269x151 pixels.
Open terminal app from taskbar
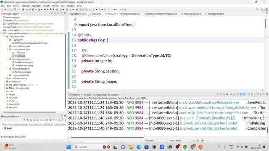pyautogui.click(x=169, y=147)
